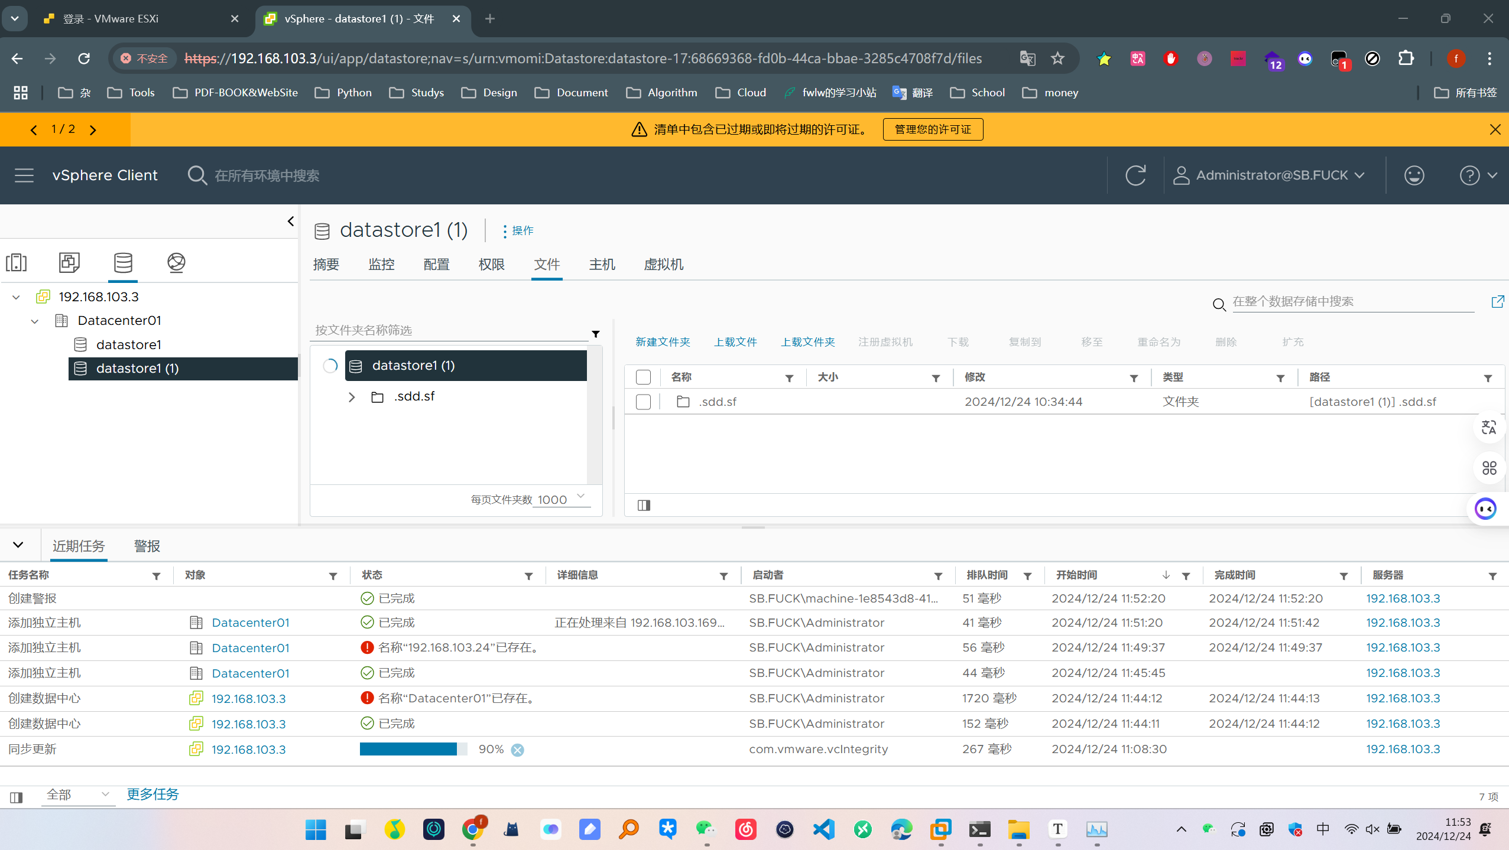This screenshot has width=1509, height=850.
Task: Open the 警报 tab in bottom panel
Action: (147, 546)
